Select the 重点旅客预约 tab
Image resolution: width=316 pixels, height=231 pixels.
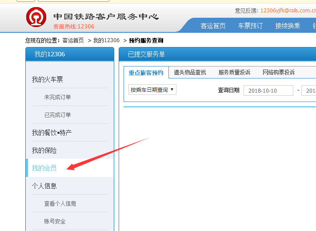[x=146, y=72]
